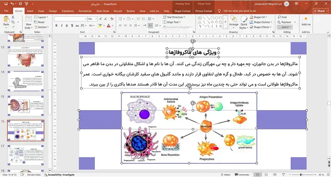Open the Shape Format tab
This screenshot has width=331, height=177.
coord(182,11)
